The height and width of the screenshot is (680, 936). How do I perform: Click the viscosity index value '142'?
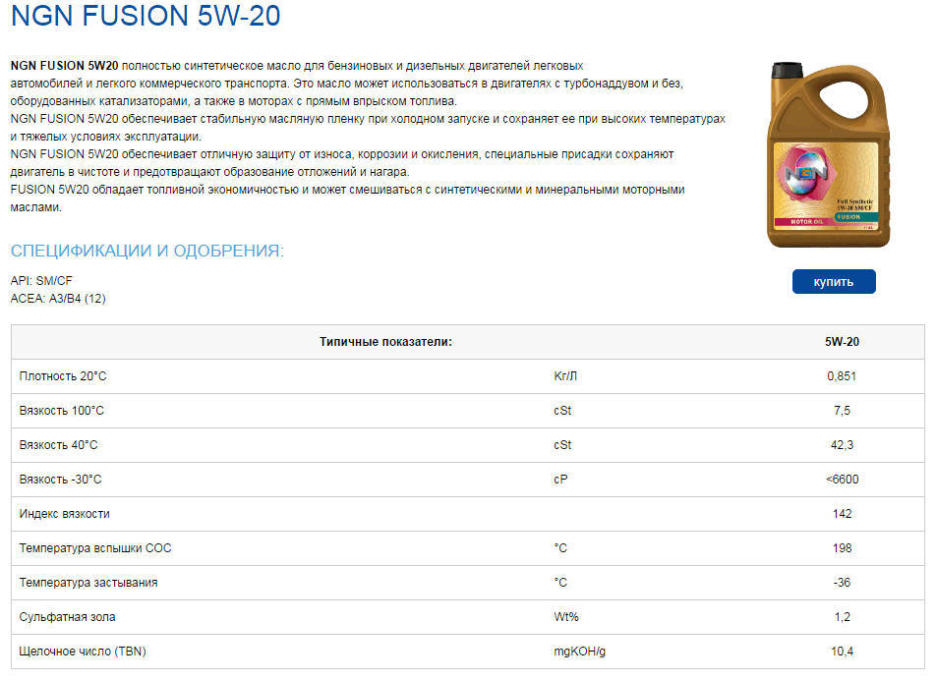843,514
